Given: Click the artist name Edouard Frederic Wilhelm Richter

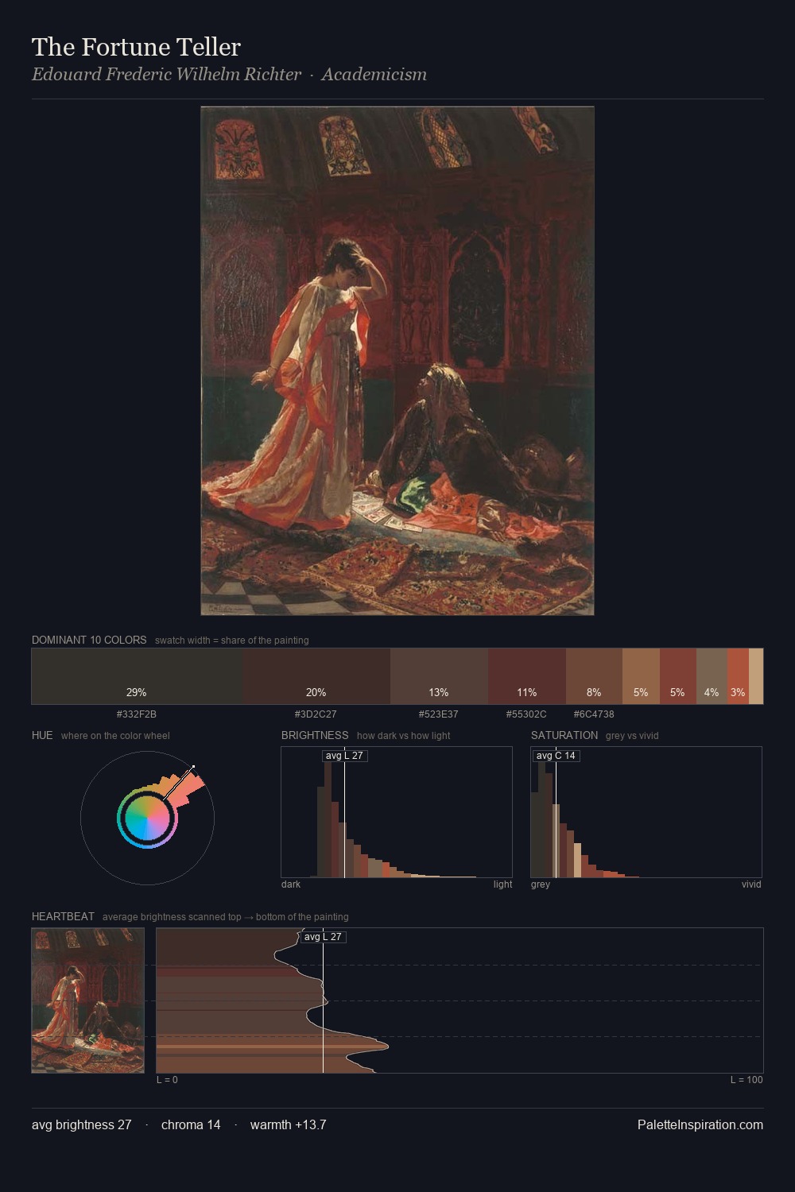Looking at the screenshot, I should 166,75.
